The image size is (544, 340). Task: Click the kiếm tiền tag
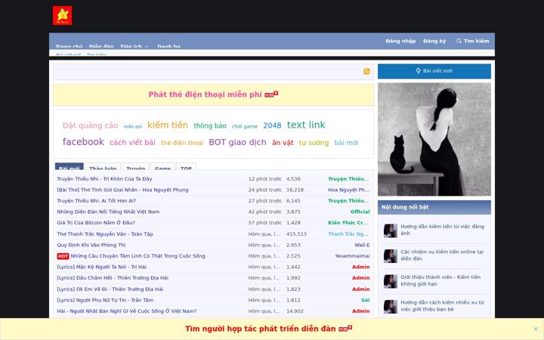168,125
